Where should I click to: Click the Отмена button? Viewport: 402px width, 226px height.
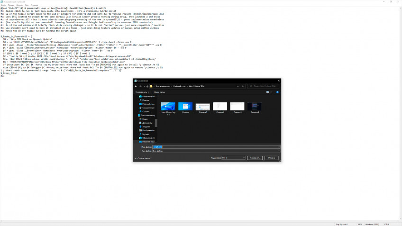[x=272, y=158]
